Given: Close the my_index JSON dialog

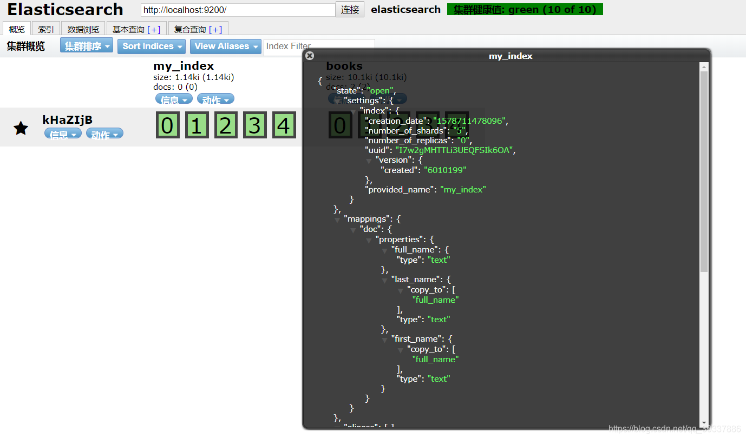Looking at the screenshot, I should [310, 56].
